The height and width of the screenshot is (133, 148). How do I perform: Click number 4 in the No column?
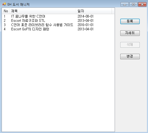tap(5, 29)
